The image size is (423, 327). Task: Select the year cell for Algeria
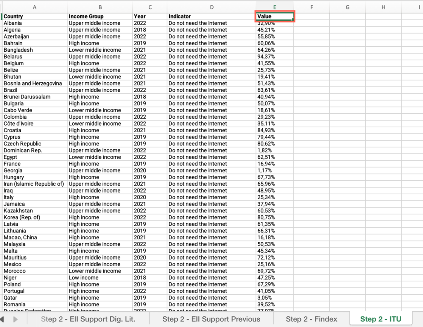click(x=150, y=30)
